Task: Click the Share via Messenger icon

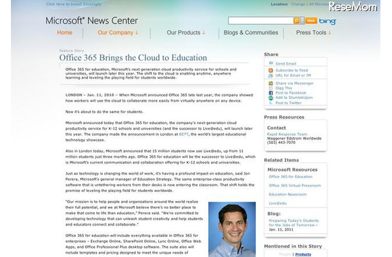Action: 271,84
